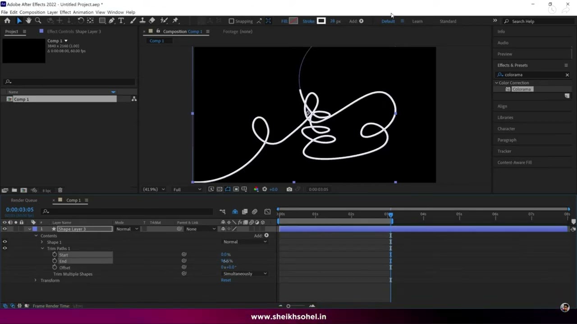Toggle visibility eye of Shape Layer 3

click(x=5, y=229)
